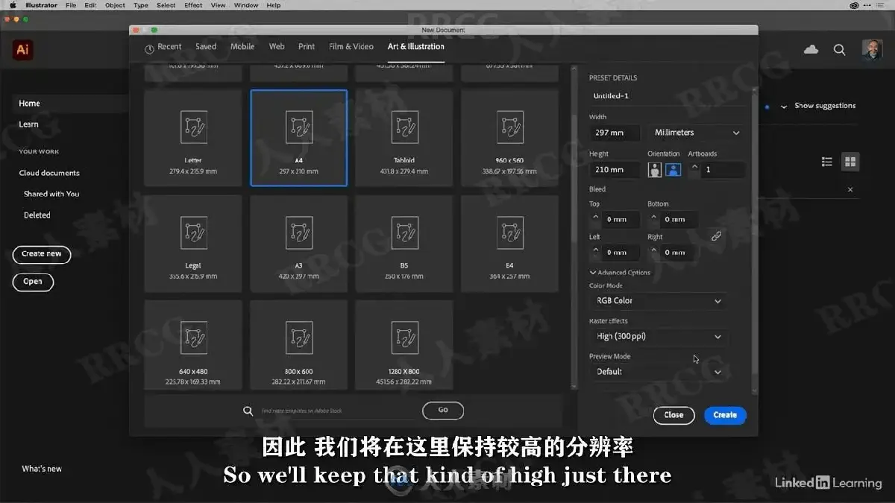Image resolution: width=895 pixels, height=503 pixels.
Task: Switch to the Film & Video tab
Action: 351,46
